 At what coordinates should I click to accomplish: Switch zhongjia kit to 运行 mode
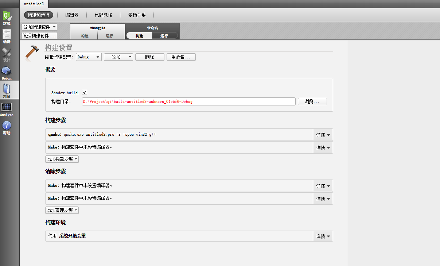pos(111,36)
